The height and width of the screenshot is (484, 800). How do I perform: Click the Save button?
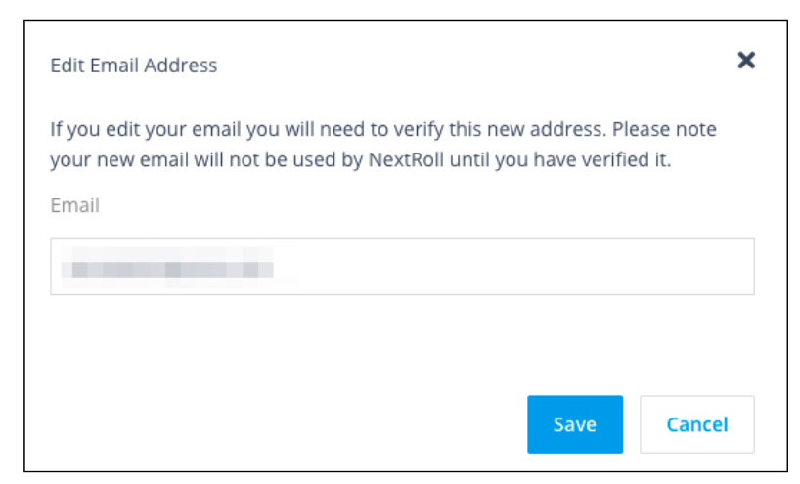[x=574, y=424]
